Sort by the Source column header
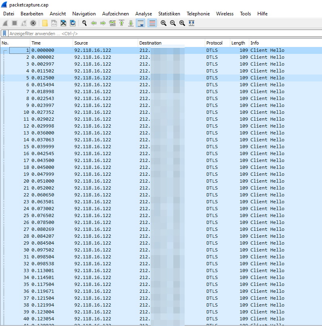322x326 pixels. 105,43
